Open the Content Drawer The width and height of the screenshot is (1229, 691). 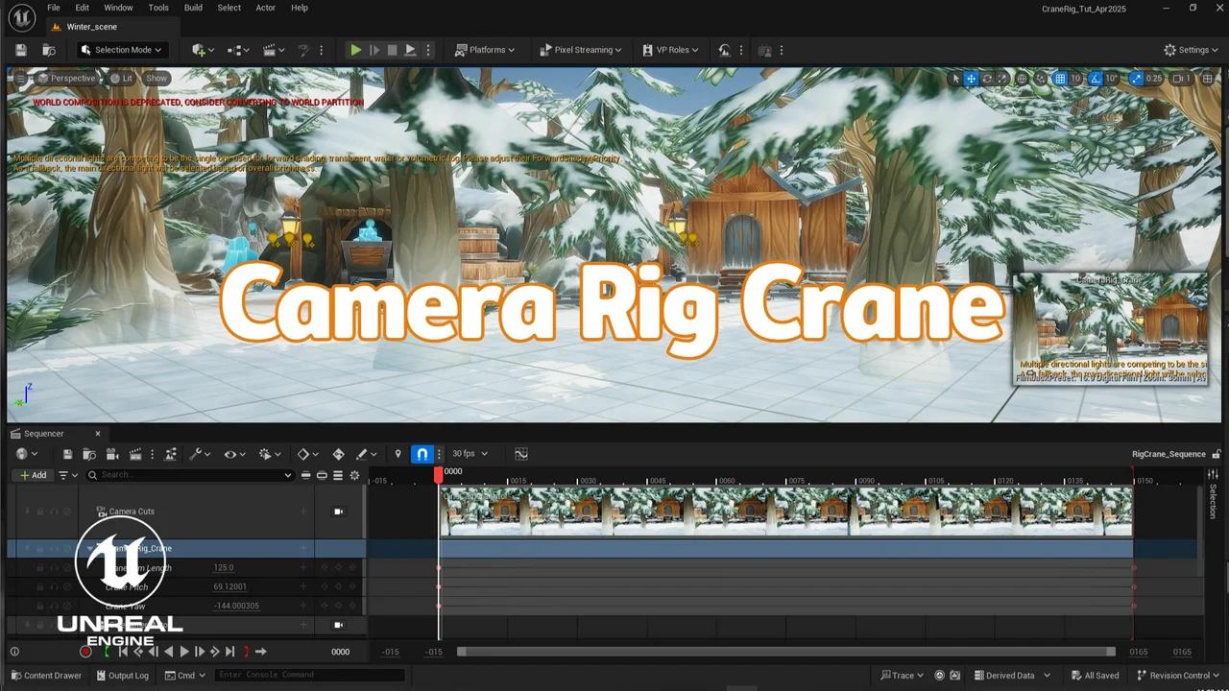pos(46,675)
